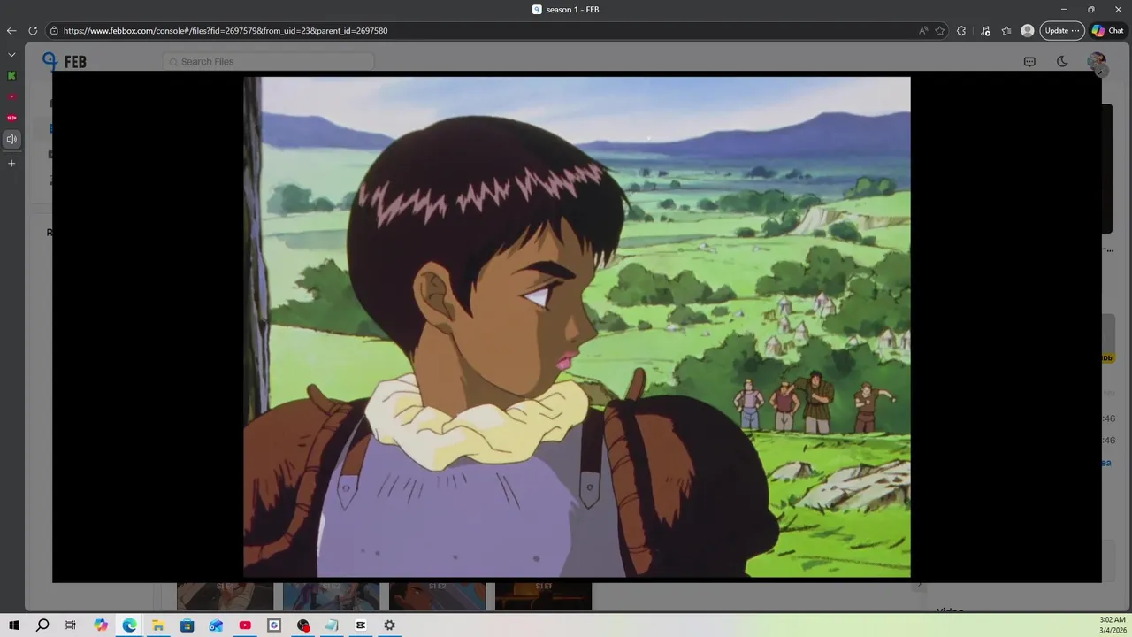Open Outlook from the taskbar
This screenshot has height=637, width=1132.
pos(217,625)
